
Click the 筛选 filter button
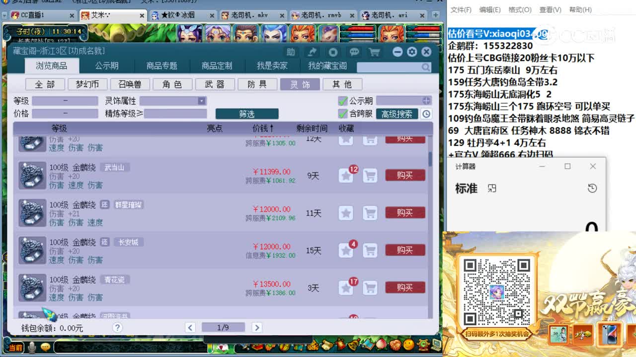pyautogui.click(x=247, y=114)
